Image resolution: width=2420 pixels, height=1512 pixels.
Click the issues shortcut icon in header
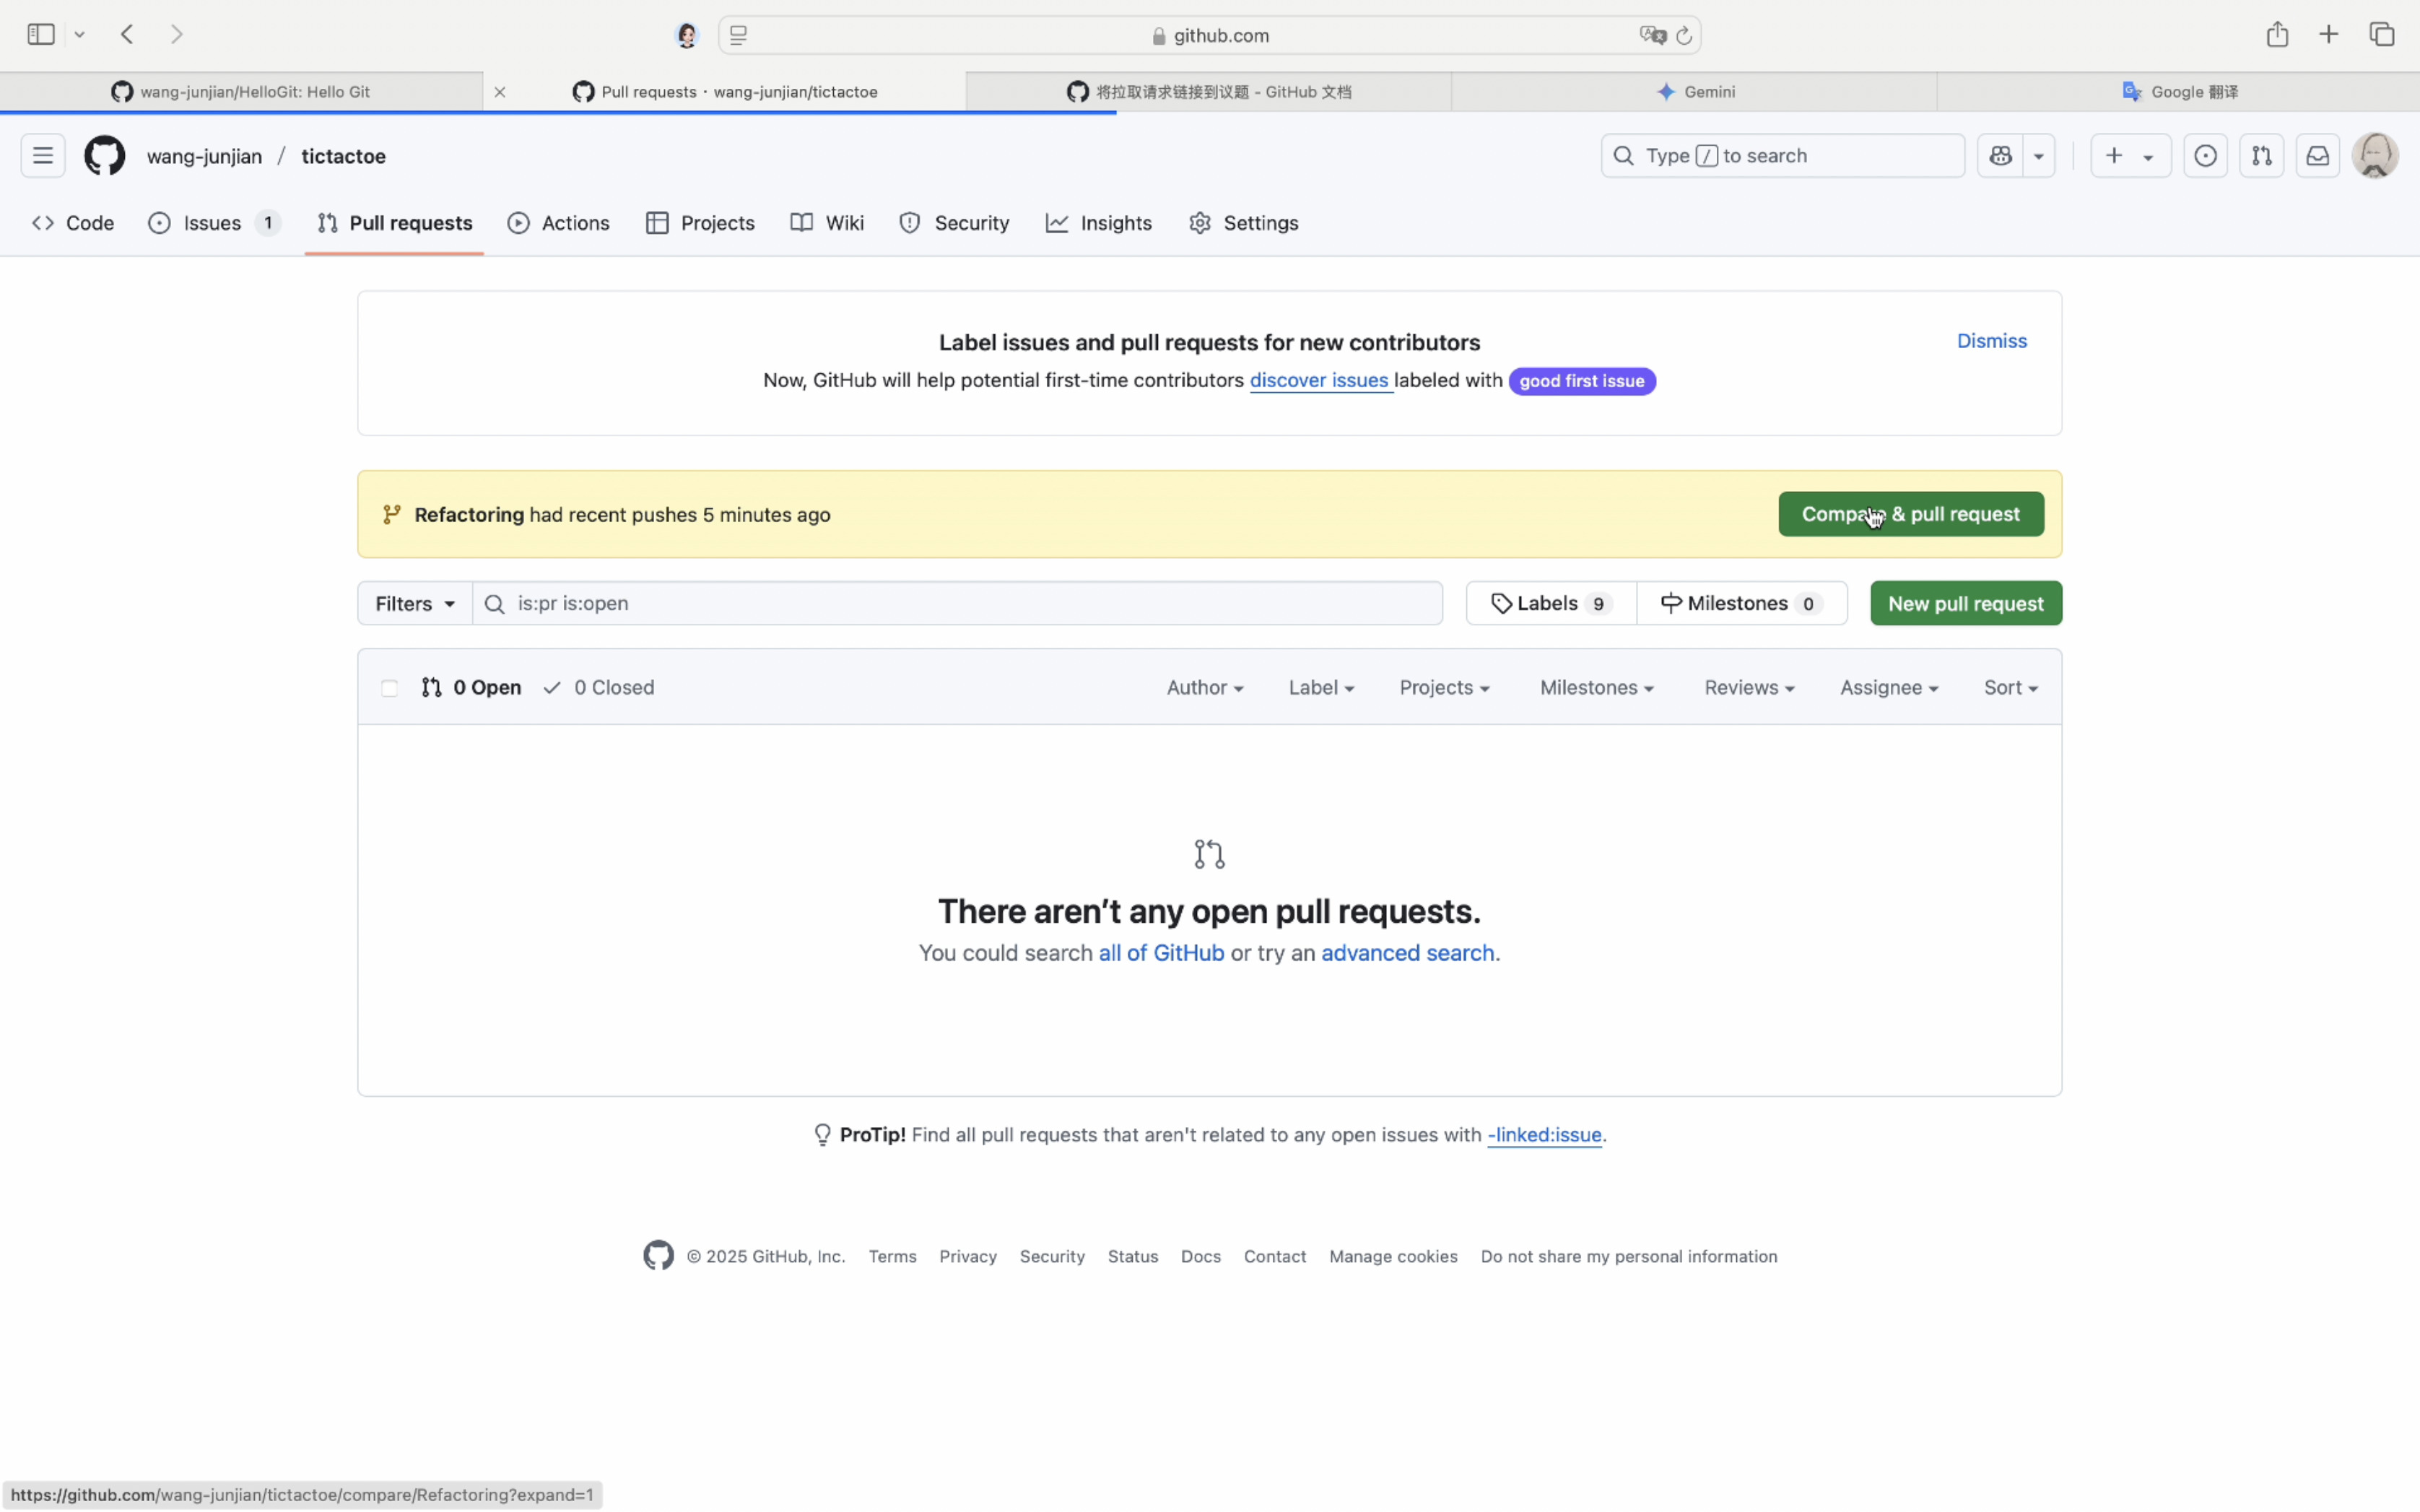[2205, 156]
